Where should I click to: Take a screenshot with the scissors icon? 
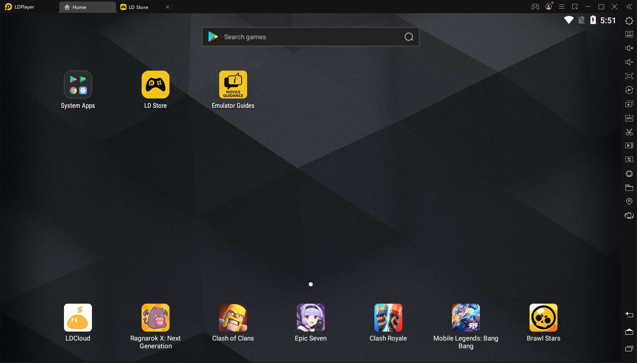point(629,132)
